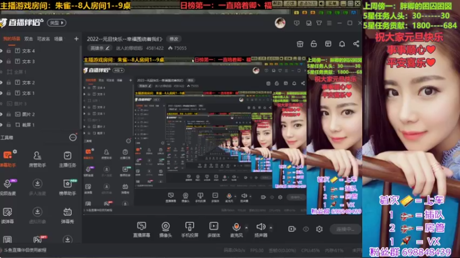Switch to 双击 scene tab
Screen dimensions: 460x258
click(28, 39)
